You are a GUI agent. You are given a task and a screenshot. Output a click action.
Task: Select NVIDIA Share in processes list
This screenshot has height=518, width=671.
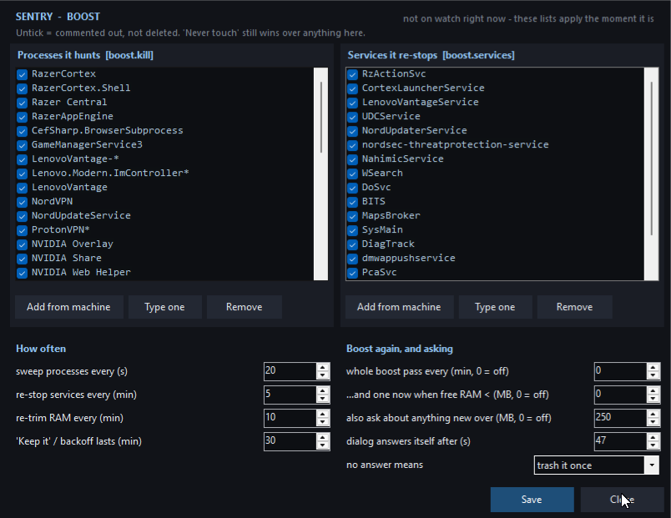pos(164,259)
